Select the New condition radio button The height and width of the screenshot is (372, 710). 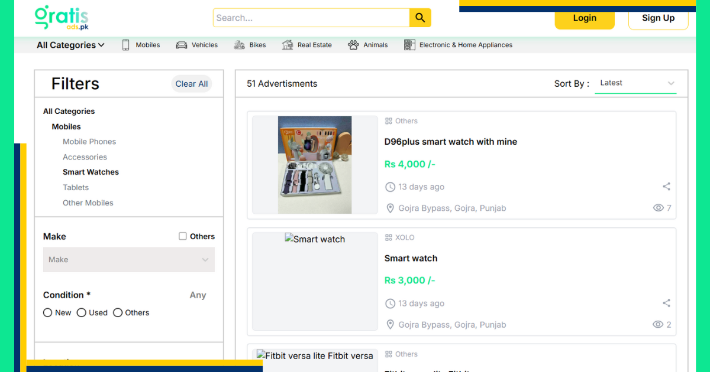(x=48, y=313)
